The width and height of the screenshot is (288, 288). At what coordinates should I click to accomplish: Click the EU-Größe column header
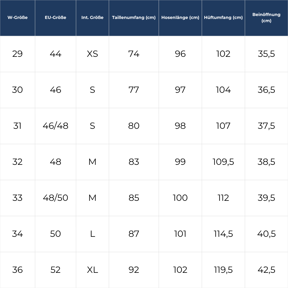pos(55,18)
